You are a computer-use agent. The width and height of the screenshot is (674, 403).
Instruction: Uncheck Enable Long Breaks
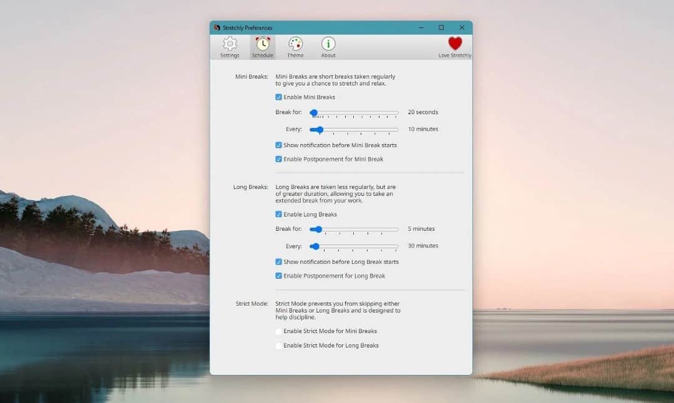(279, 215)
